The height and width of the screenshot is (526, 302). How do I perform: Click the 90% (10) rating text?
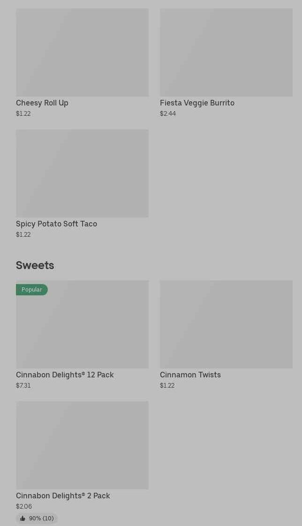click(41, 518)
